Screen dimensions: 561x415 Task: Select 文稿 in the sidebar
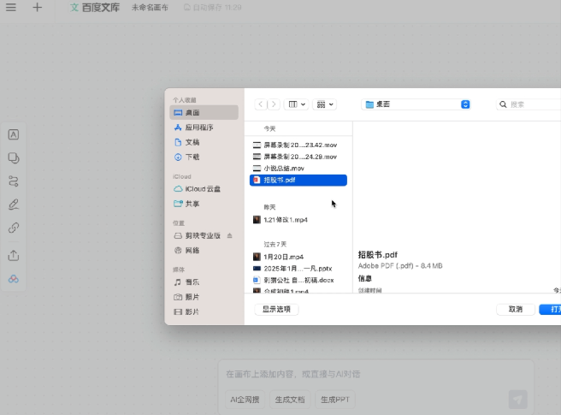click(x=204, y=142)
